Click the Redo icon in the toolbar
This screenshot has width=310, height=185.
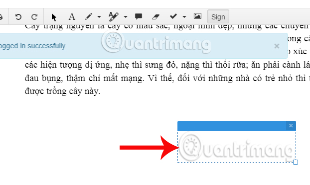click(x=34, y=17)
